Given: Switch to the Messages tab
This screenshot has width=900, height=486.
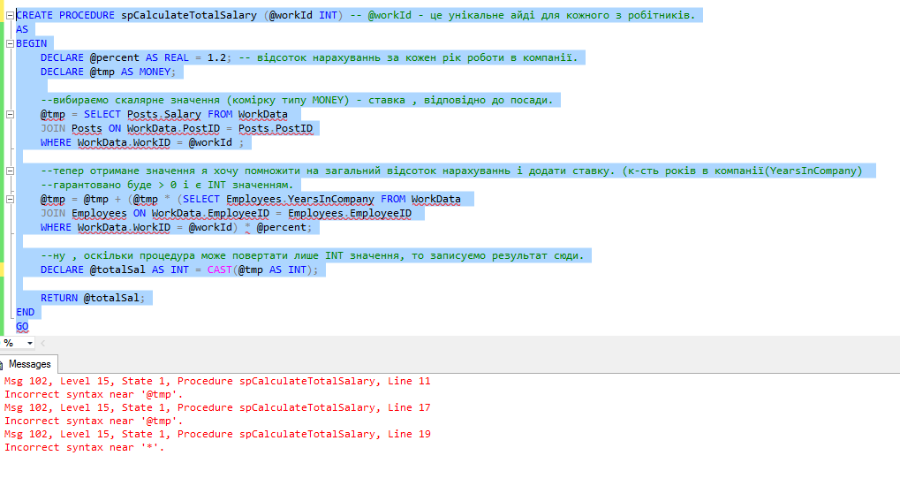Looking at the screenshot, I should tap(29, 364).
